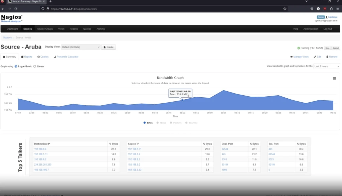Screen dimensions: 342x196
Task: Click the Stop button for the running process
Action: tap(327, 48)
